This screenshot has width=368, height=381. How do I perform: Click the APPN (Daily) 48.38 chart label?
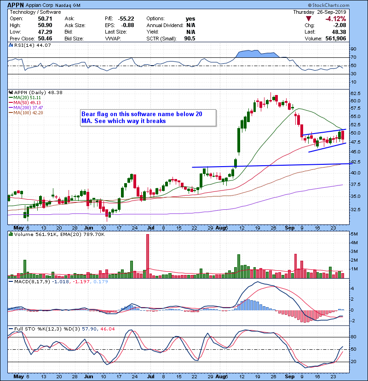pos(38,93)
